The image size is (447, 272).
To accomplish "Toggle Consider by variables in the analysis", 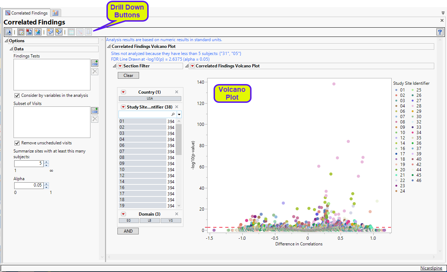I will (x=17, y=95).
